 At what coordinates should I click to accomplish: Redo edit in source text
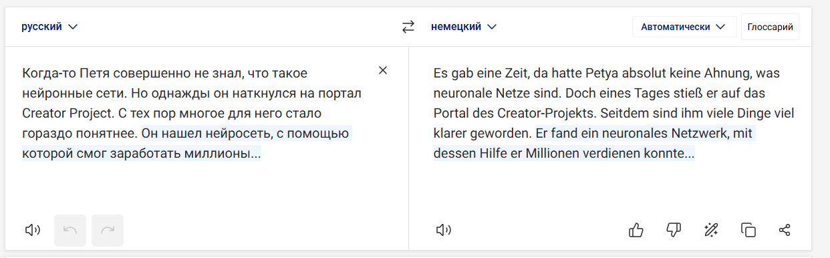[108, 231]
